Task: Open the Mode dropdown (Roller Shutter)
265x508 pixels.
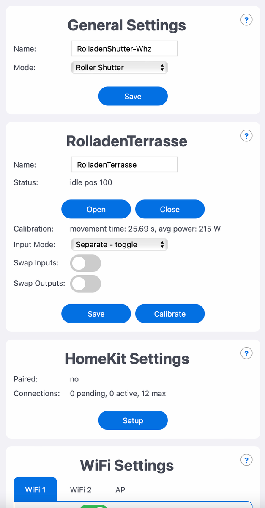Action: 119,67
